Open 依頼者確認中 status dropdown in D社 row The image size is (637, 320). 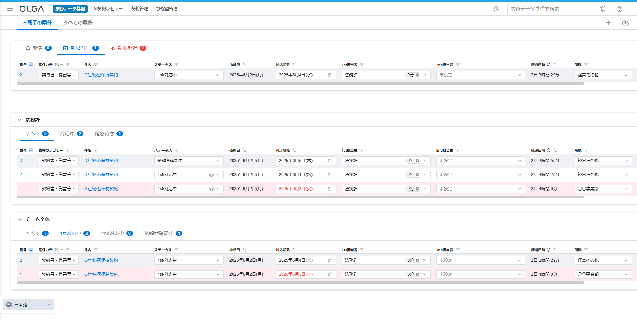point(189,161)
